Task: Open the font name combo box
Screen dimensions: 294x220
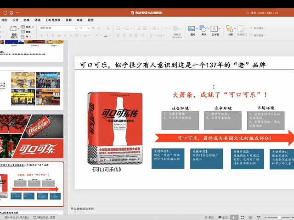Action: [58, 28]
